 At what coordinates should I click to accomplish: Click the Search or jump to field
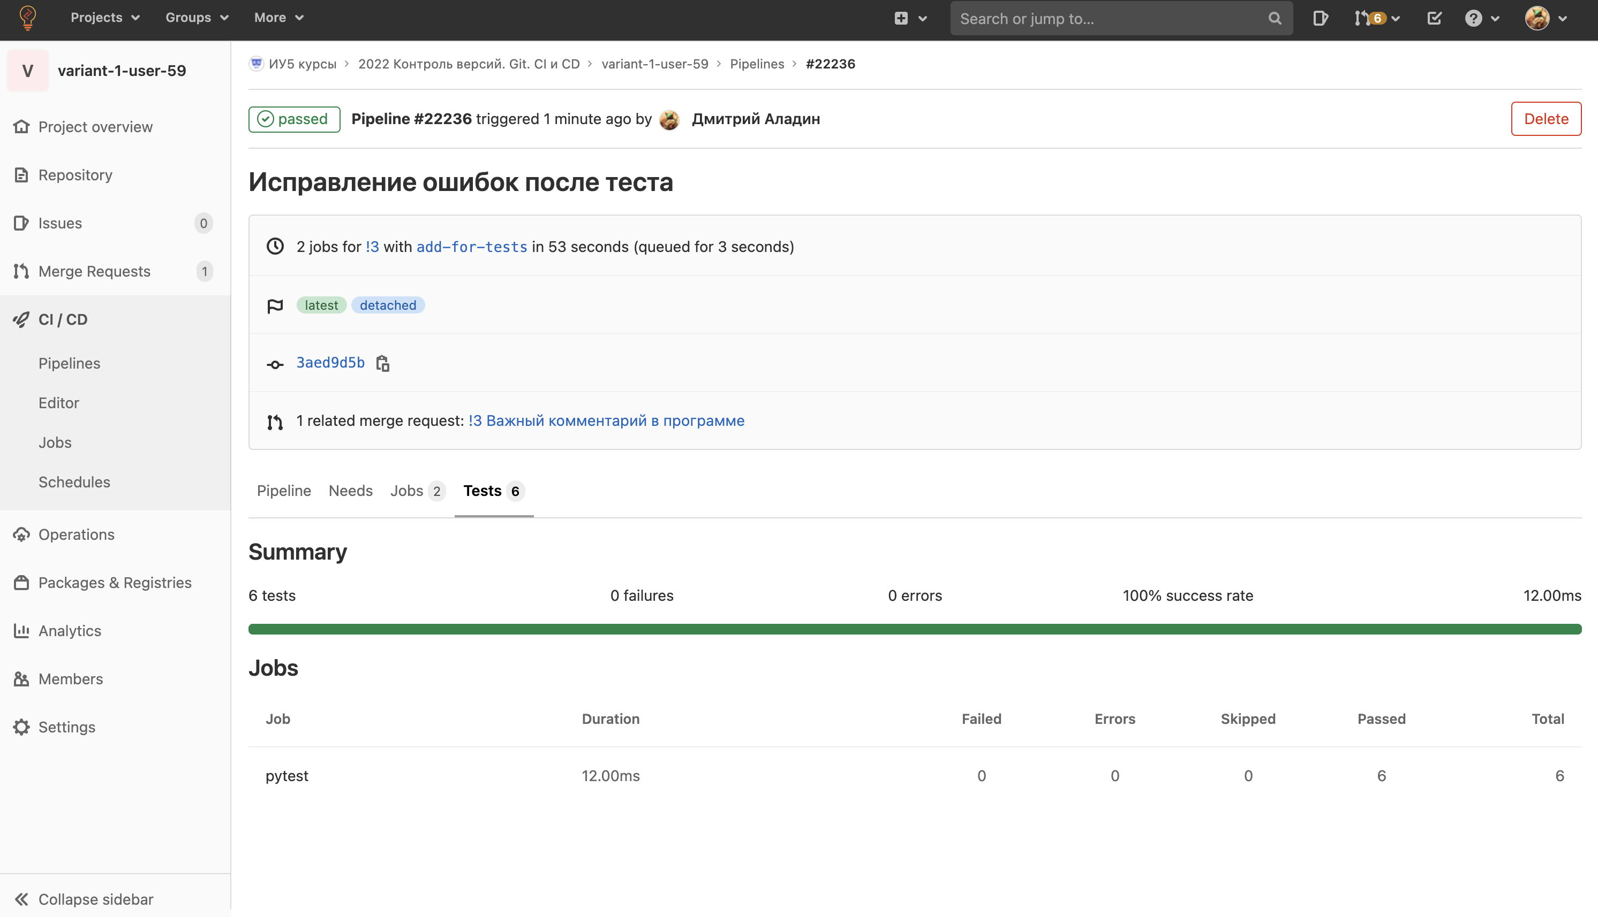coord(1110,18)
